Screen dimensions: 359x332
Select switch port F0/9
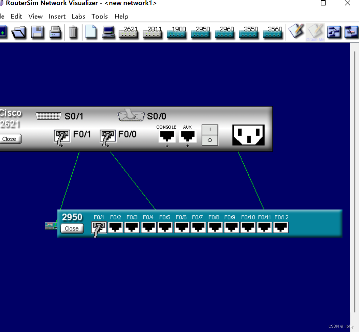(x=231, y=227)
